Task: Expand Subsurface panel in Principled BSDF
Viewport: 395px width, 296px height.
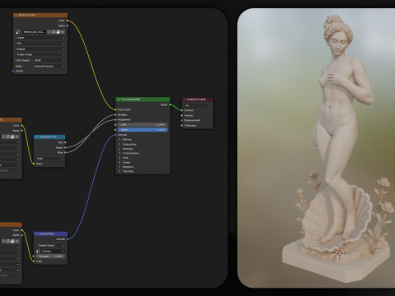Action: coord(119,144)
